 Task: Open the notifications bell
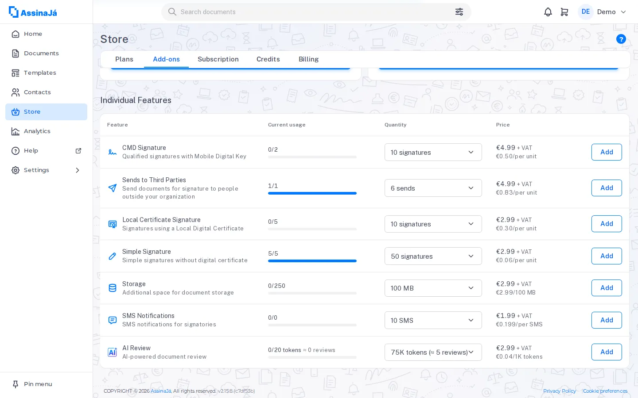[548, 12]
